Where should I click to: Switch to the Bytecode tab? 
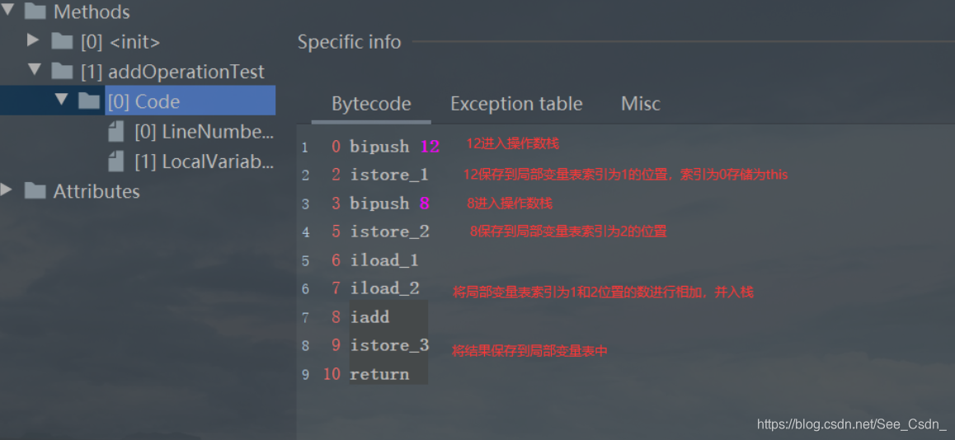click(371, 104)
